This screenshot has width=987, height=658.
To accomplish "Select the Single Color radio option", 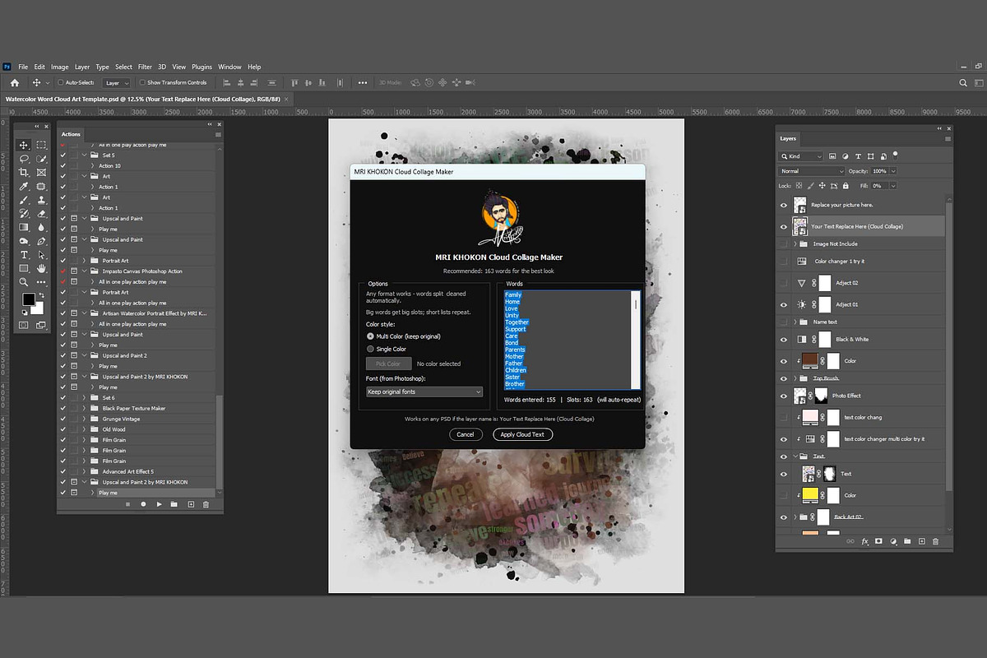I will pos(370,349).
